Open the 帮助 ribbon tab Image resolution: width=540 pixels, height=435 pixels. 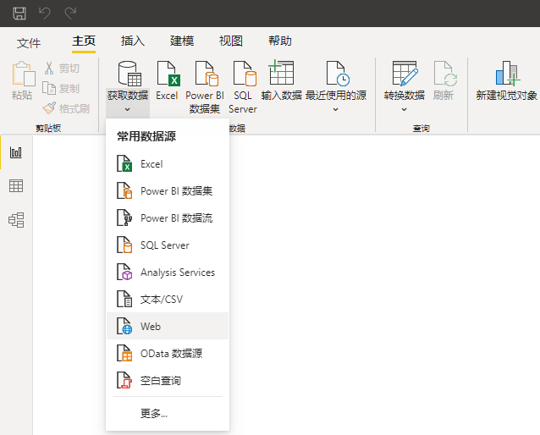click(x=280, y=41)
